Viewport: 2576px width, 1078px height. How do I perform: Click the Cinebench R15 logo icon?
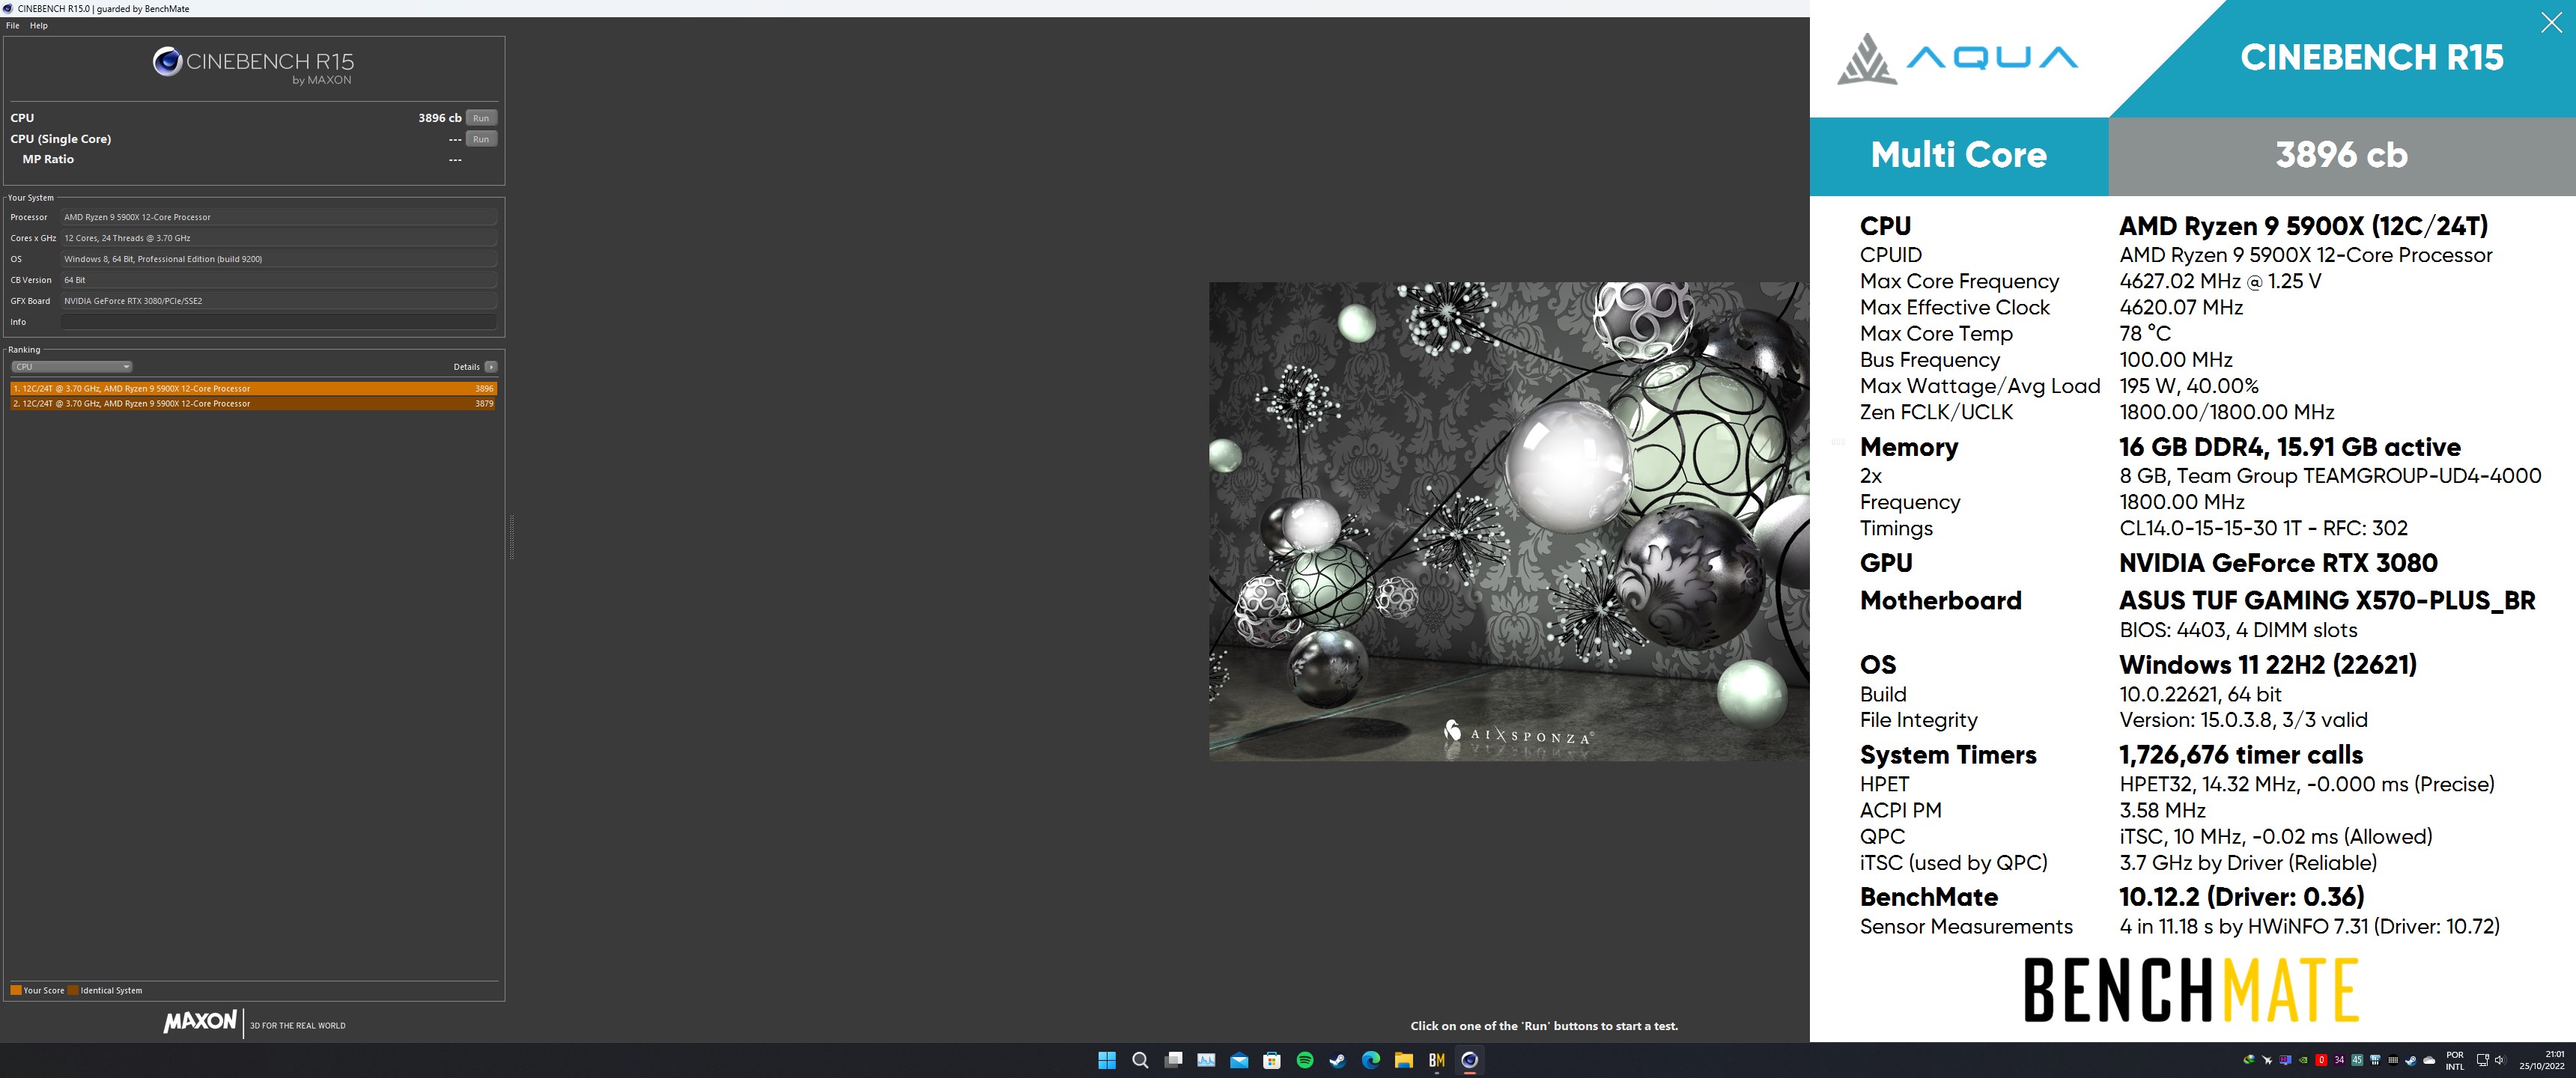[x=167, y=62]
